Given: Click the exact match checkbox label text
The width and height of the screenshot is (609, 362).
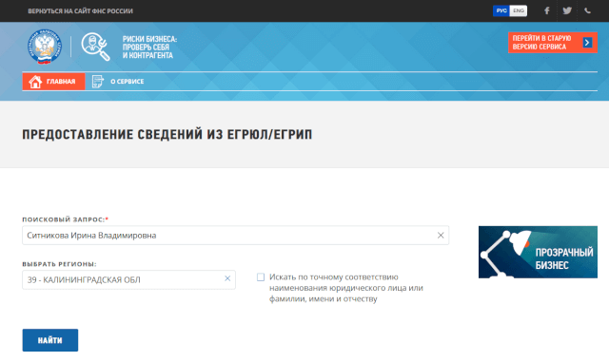Looking at the screenshot, I should [346, 288].
